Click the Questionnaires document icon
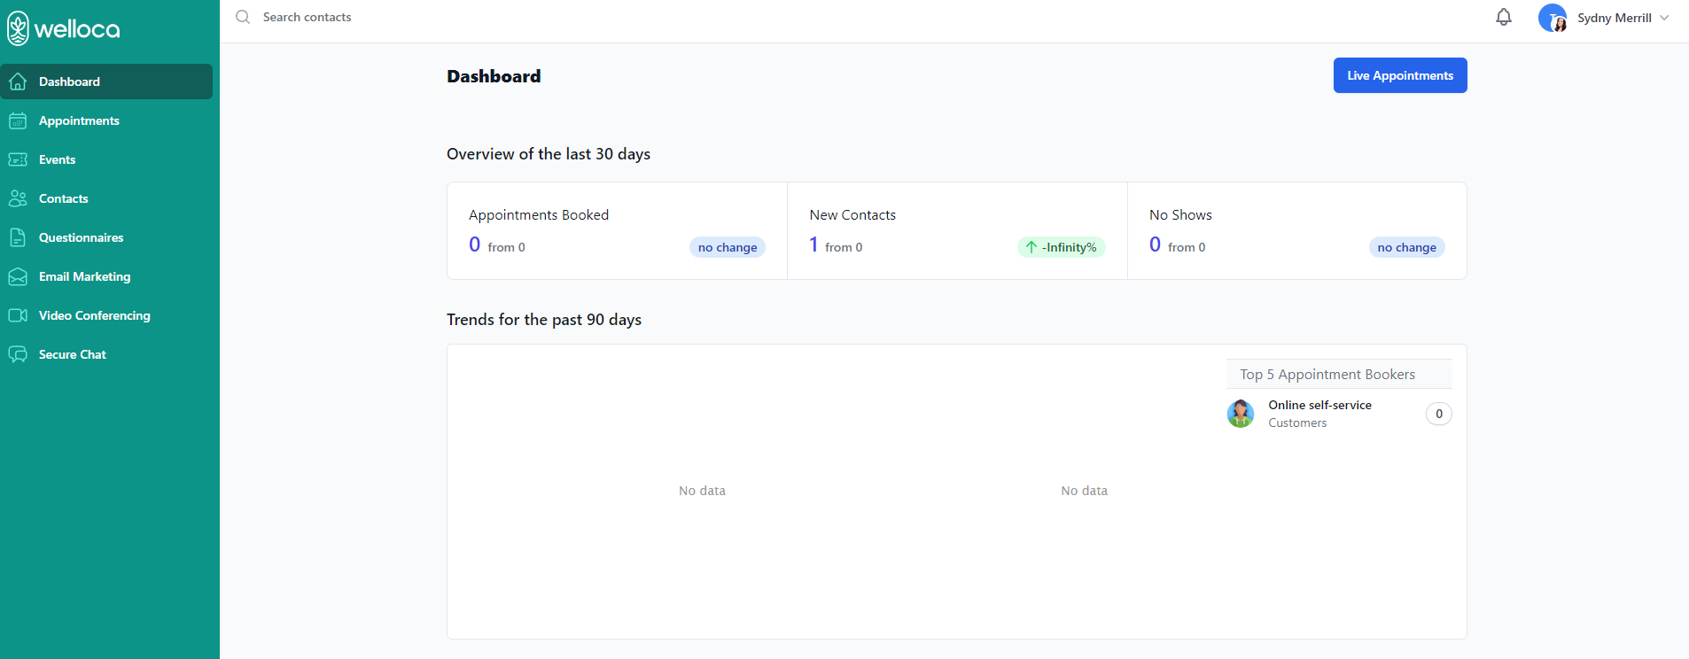This screenshot has height=659, width=1689. point(18,237)
